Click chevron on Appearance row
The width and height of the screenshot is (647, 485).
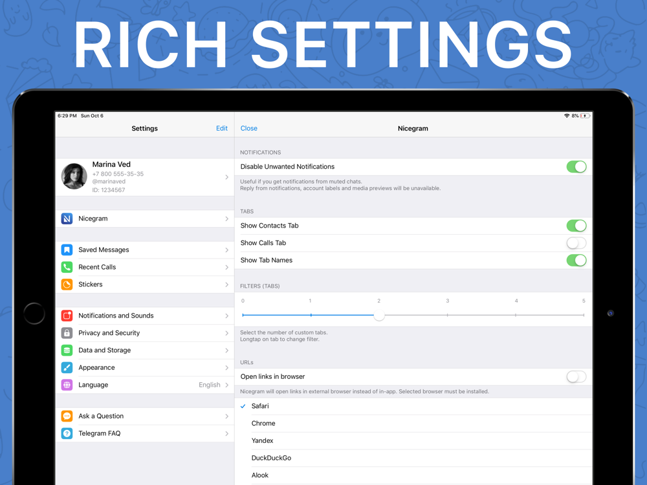coord(227,369)
